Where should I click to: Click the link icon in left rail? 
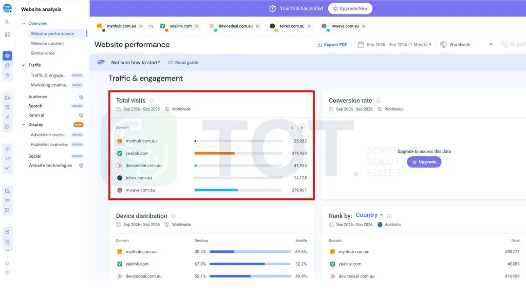pyautogui.click(x=7, y=118)
